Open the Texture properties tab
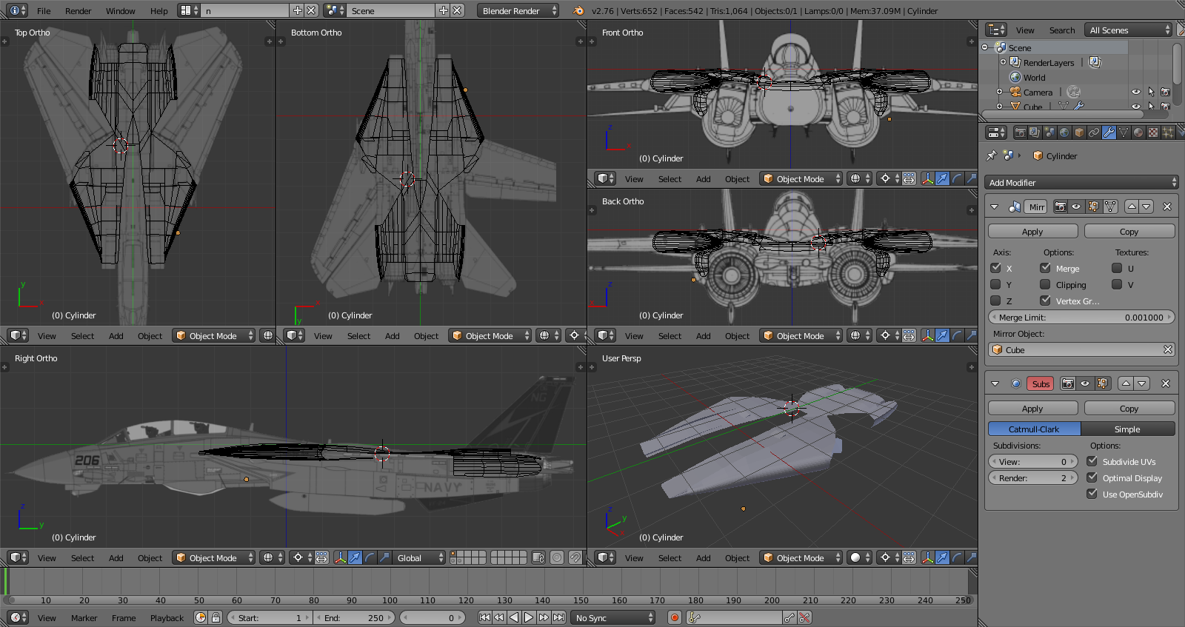This screenshot has height=627, width=1185. point(1153,133)
